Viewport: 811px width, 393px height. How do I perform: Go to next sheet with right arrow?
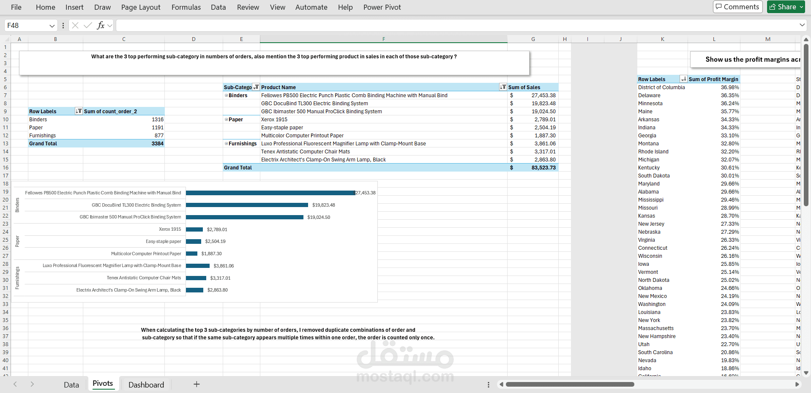[x=32, y=384]
